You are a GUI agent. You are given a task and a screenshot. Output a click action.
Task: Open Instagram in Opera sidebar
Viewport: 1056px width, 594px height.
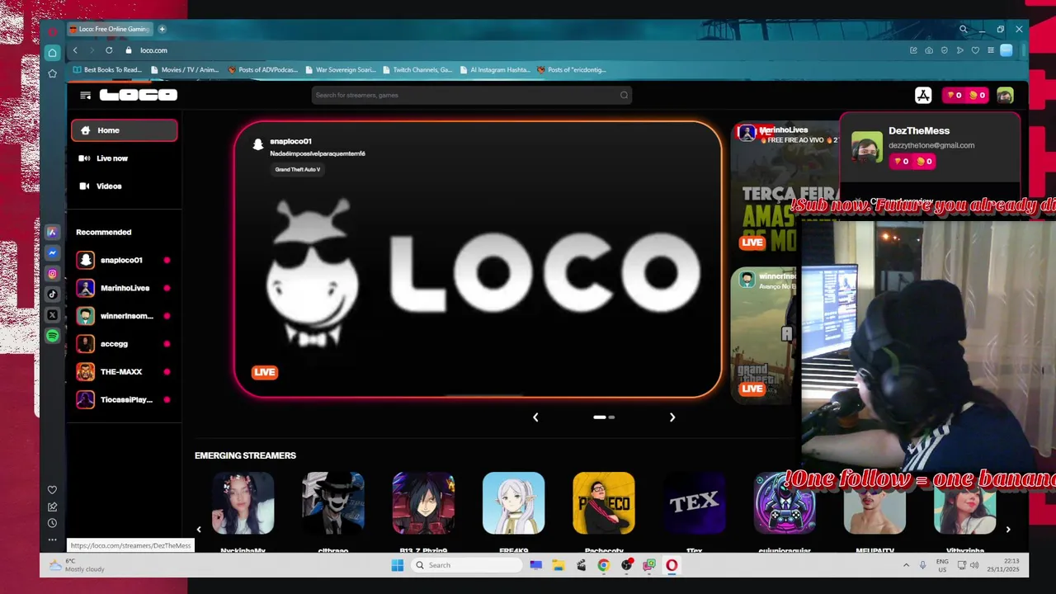(52, 274)
